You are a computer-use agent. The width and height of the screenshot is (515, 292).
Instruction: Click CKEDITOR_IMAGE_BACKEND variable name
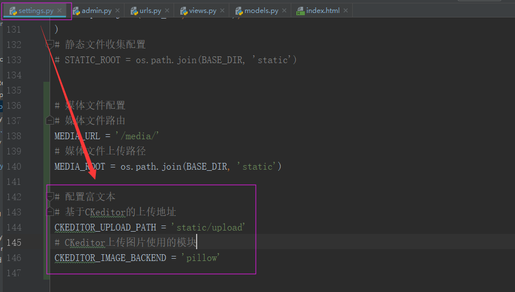110,258
